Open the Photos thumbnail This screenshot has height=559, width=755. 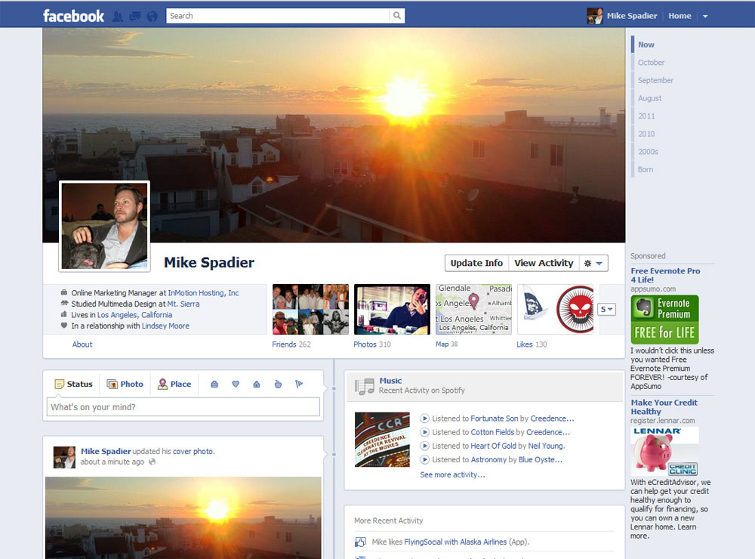pos(392,310)
